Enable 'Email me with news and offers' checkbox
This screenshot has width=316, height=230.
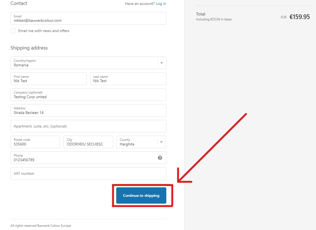[13, 31]
